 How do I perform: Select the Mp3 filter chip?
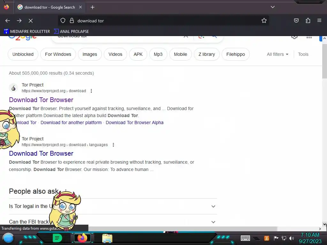158,54
